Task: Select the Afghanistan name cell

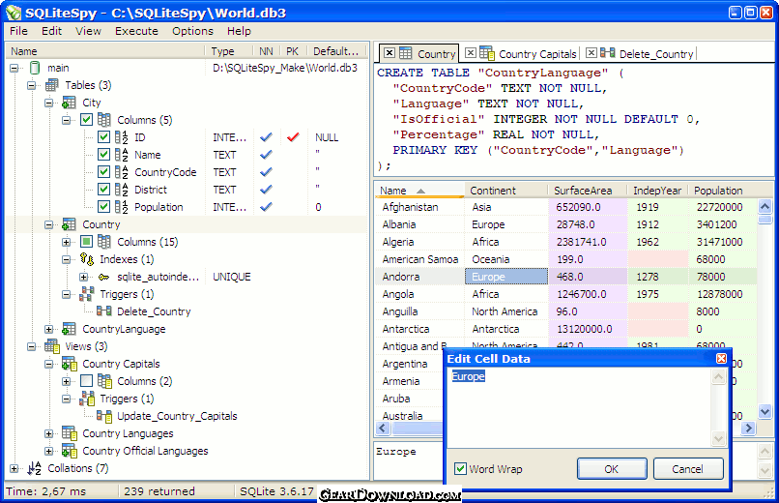Action: click(x=420, y=207)
